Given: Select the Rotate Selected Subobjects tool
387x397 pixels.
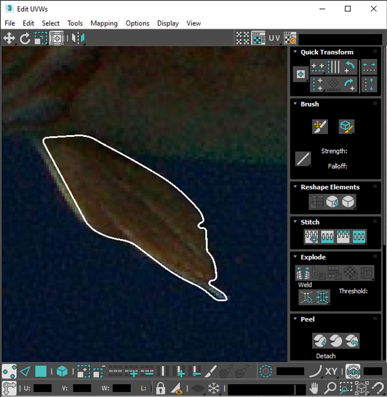Looking at the screenshot, I should point(25,39).
